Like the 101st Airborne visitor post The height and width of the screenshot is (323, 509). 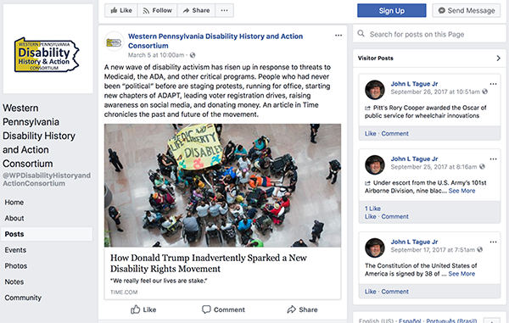point(370,217)
